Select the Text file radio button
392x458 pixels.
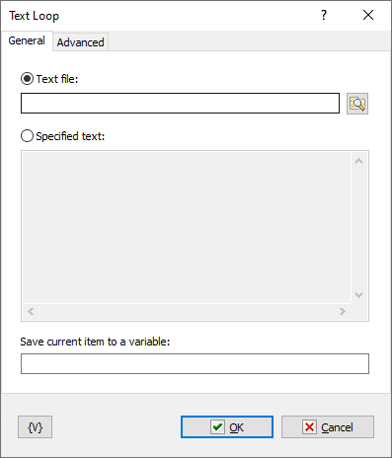27,79
